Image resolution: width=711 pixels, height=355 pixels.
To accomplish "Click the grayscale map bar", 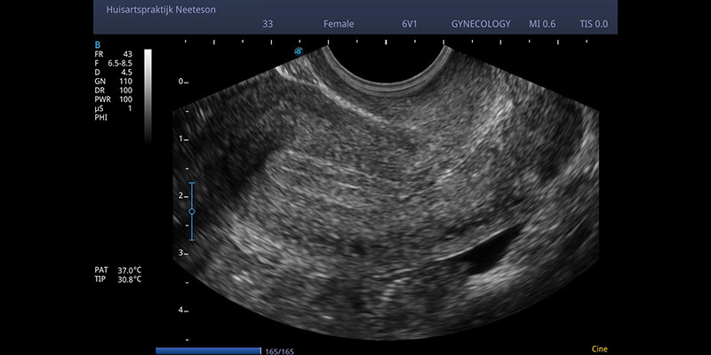I will pos(148,87).
